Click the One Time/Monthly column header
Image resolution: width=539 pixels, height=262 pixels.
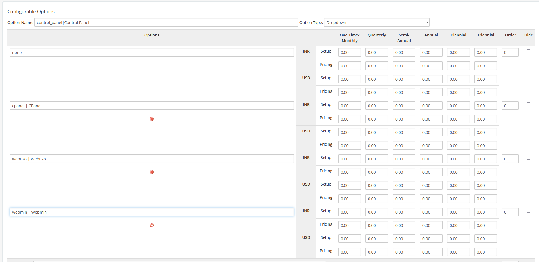coord(350,38)
